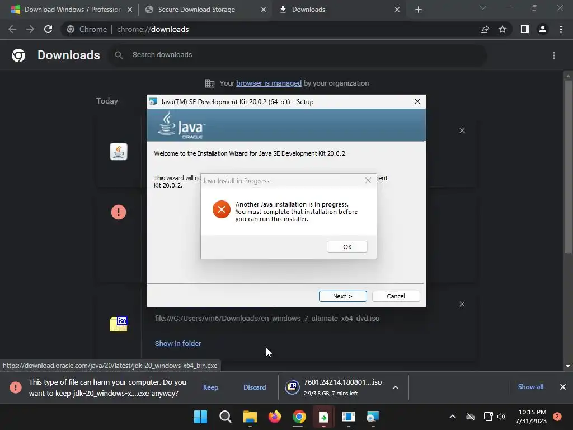Click the en_windows_7_ultimate_x64_dvd.iso file path

tap(267, 319)
